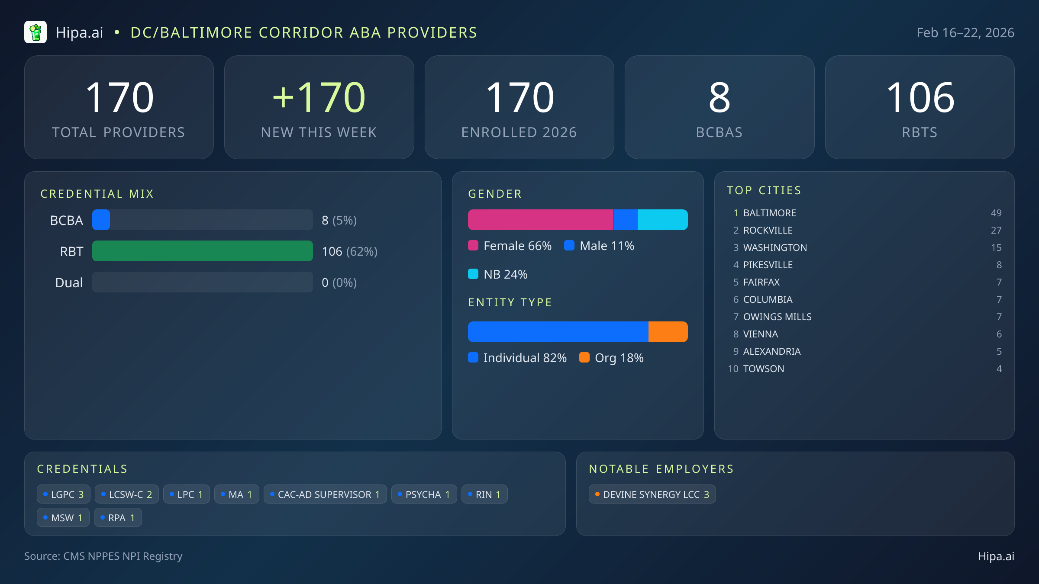Image resolution: width=1039 pixels, height=584 pixels.
Task: Open the Feb 16–22, 2026 date range selector
Action: coord(966,32)
